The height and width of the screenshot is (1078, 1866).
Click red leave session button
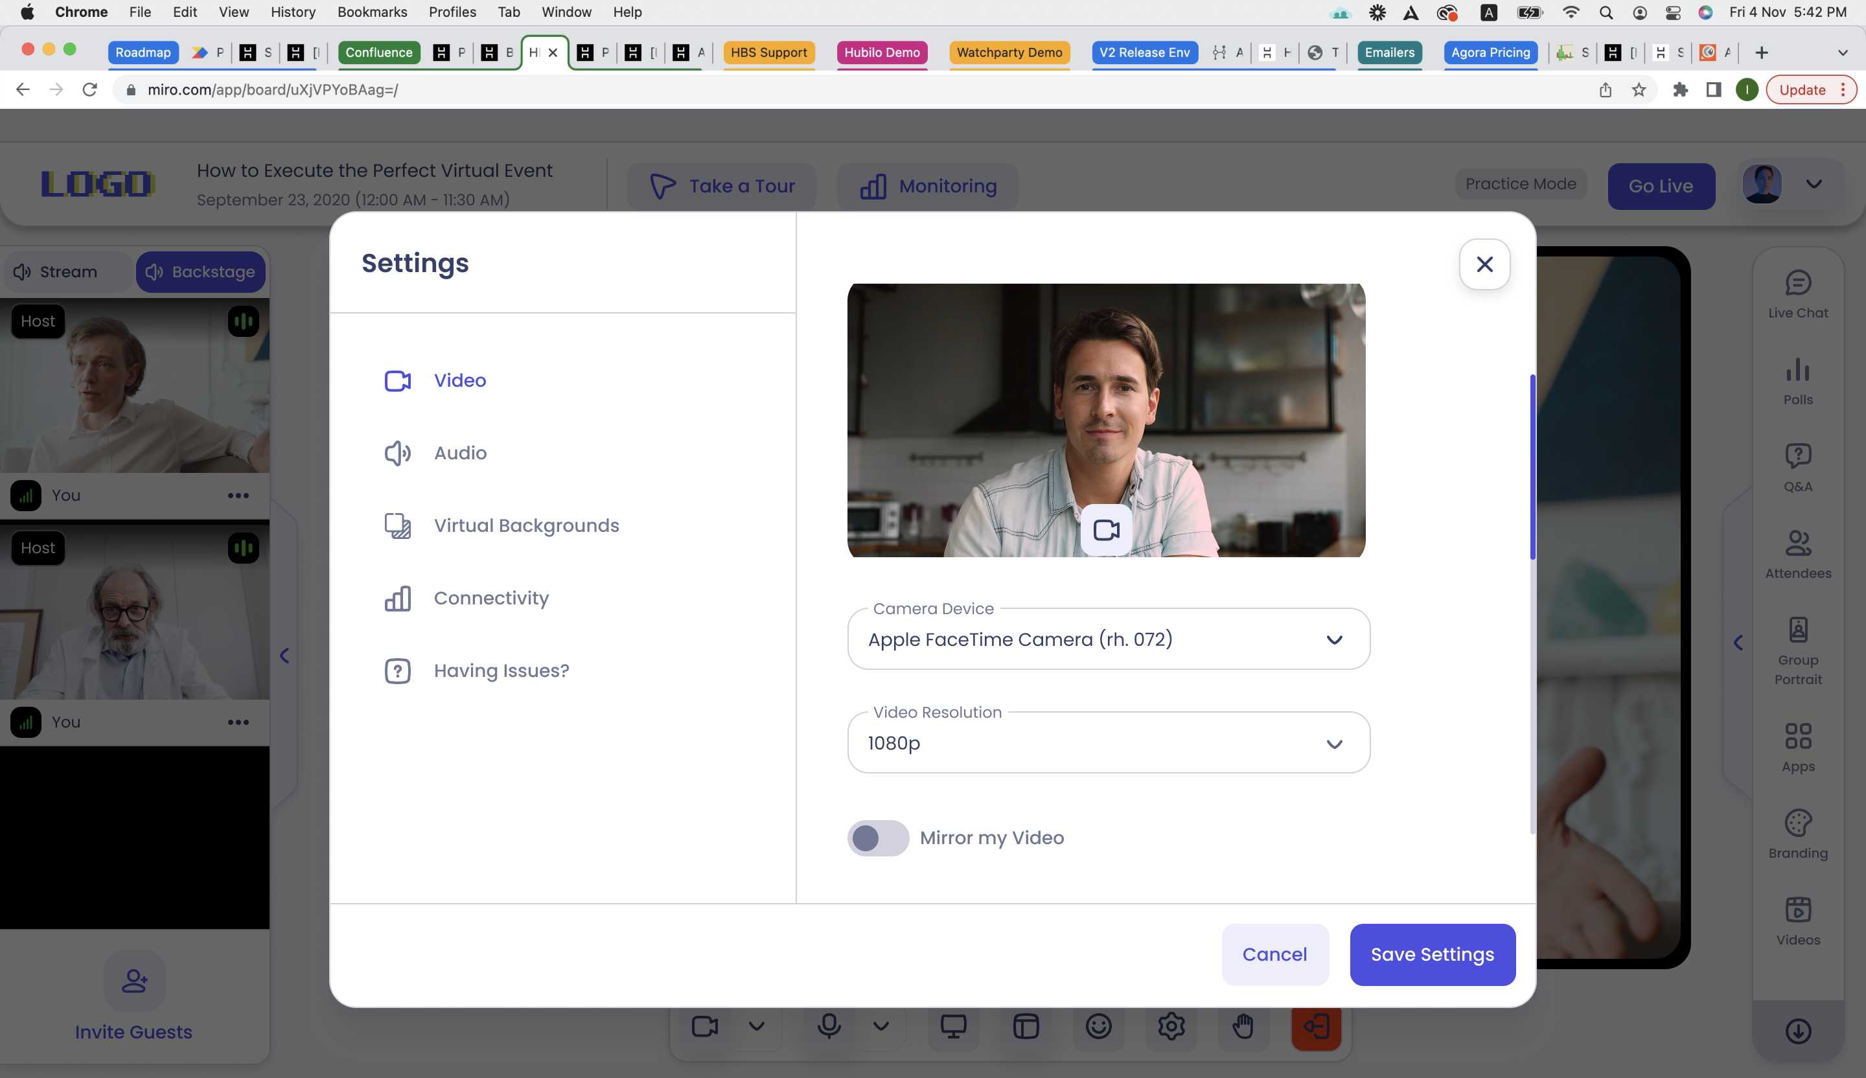(1316, 1027)
